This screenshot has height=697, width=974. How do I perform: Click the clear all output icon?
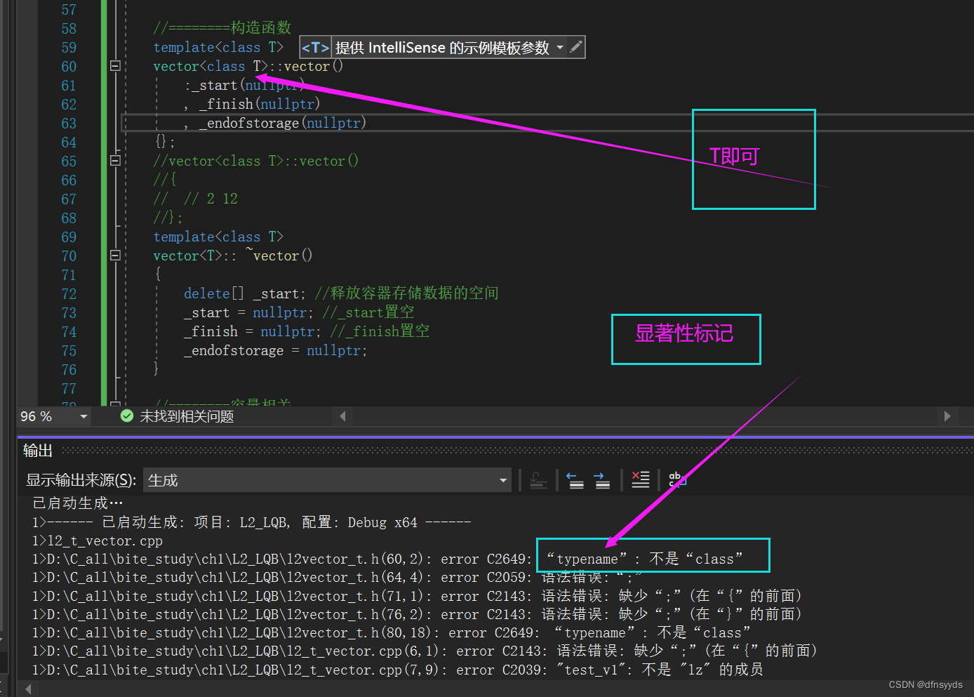point(640,480)
